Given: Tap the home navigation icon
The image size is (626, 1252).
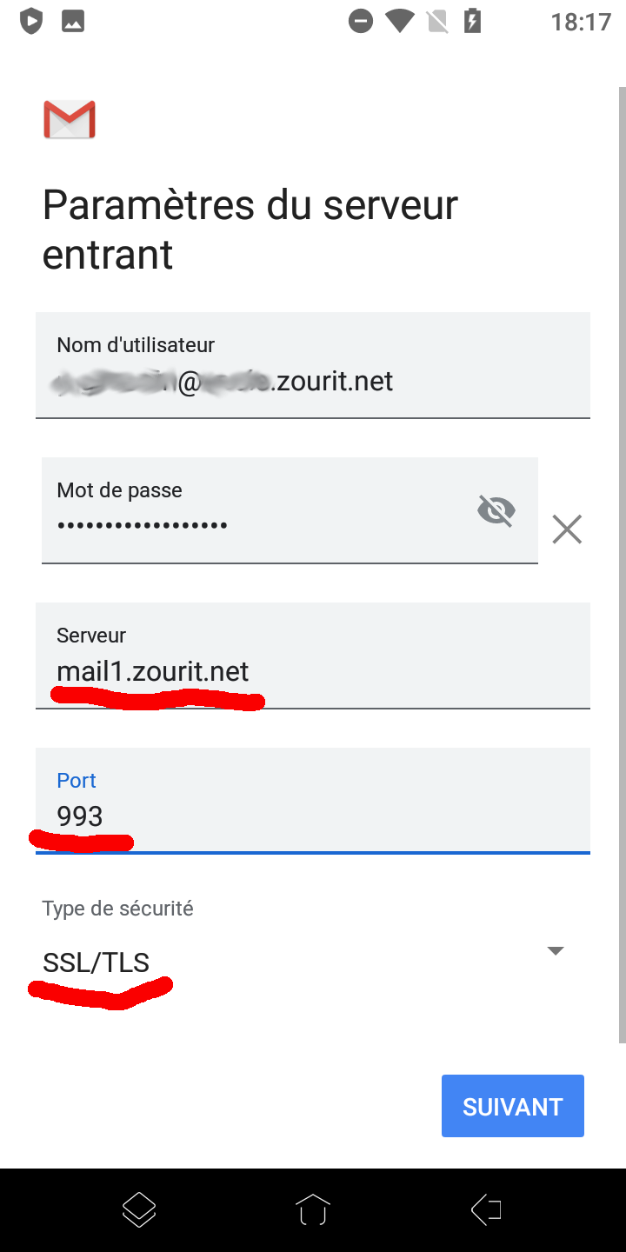Looking at the screenshot, I should point(313,1209).
